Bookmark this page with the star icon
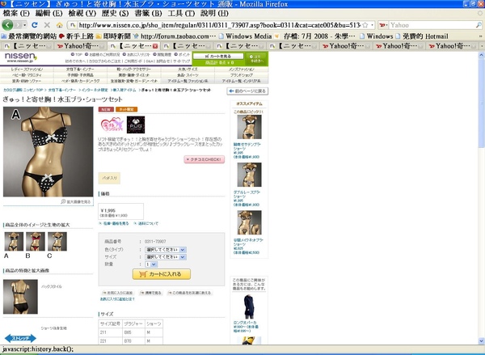The image size is (485, 355). click(x=365, y=25)
